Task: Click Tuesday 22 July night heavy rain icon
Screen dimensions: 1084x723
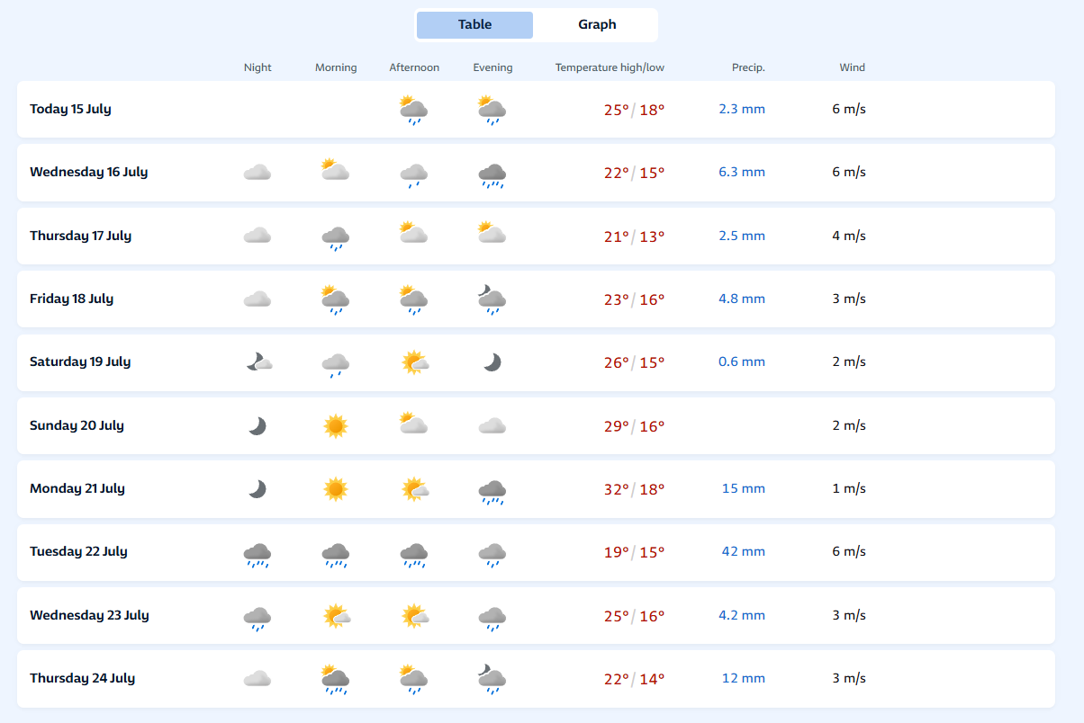Action: tap(257, 553)
